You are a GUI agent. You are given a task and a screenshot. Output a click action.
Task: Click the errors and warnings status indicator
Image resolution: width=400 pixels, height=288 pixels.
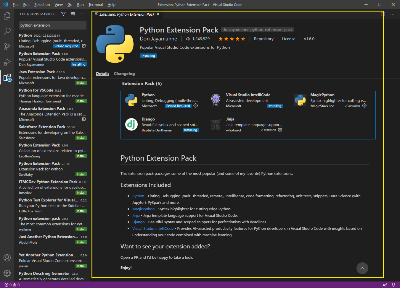[12, 285]
